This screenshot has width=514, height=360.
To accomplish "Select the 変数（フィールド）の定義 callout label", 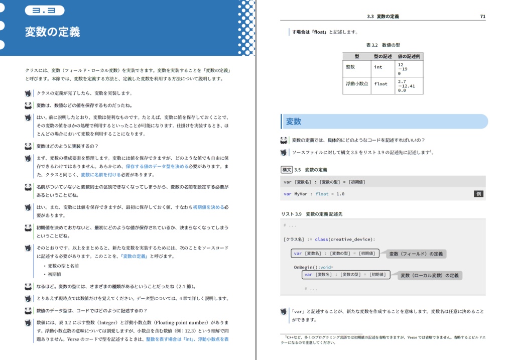I will [x=416, y=254].
